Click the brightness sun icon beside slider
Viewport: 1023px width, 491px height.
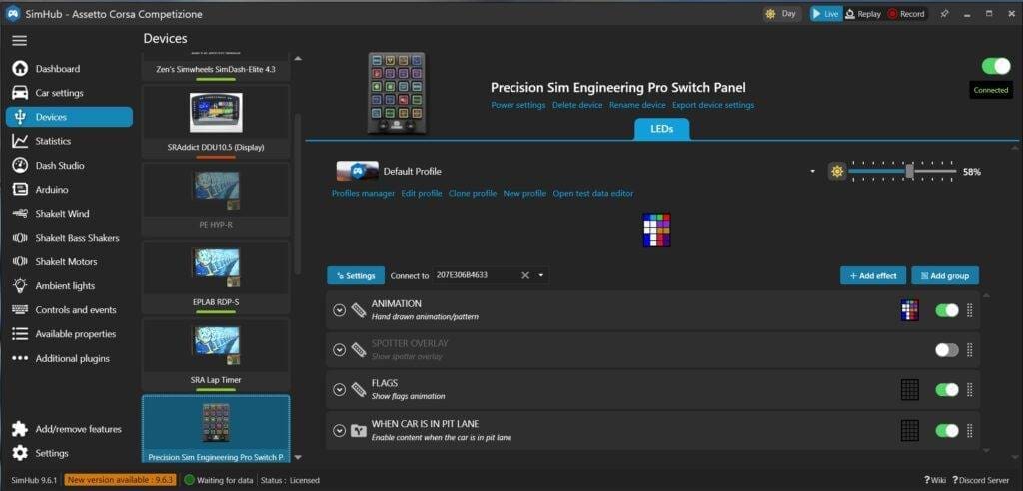point(837,172)
